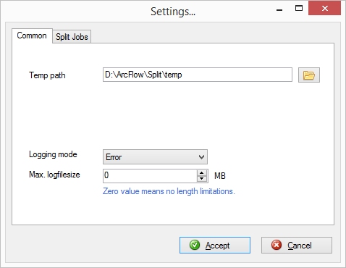Decrease the max logfilesize with down arrow
This screenshot has height=268, width=346.
[x=202, y=179]
